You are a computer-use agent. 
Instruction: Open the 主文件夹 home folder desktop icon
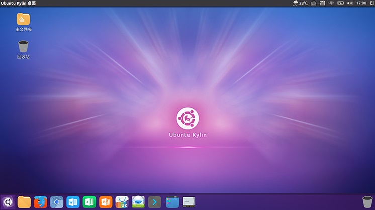pos(23,22)
